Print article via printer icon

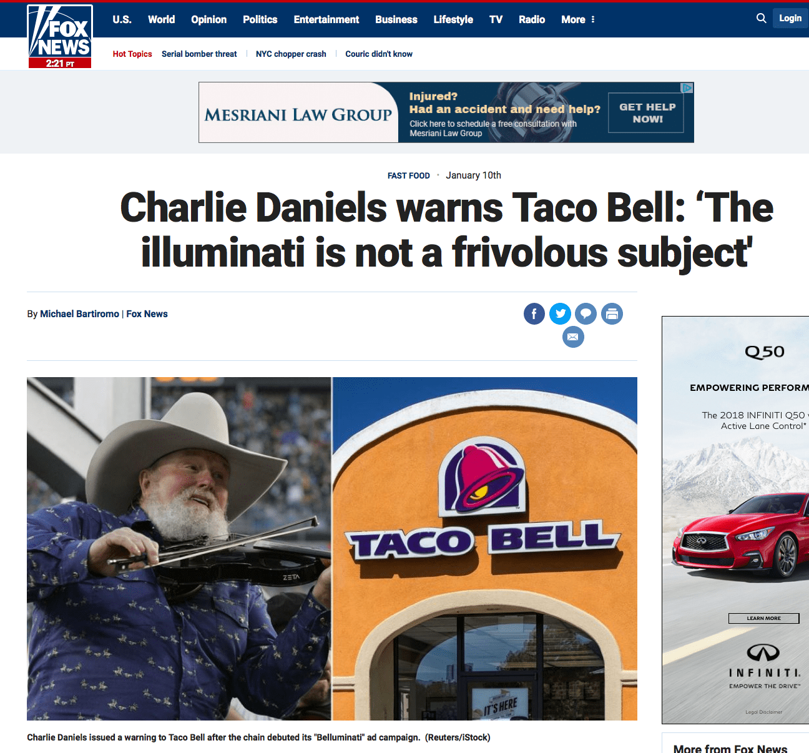tap(612, 313)
